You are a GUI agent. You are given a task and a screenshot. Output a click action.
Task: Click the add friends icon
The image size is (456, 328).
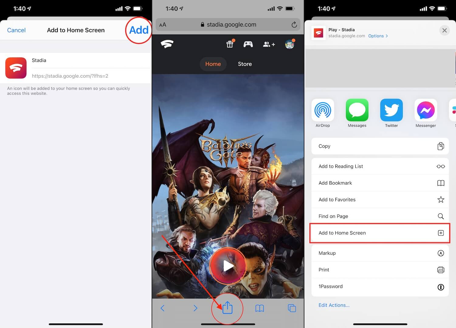(x=269, y=44)
